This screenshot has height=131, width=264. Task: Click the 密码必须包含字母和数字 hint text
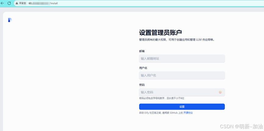coord(162,98)
